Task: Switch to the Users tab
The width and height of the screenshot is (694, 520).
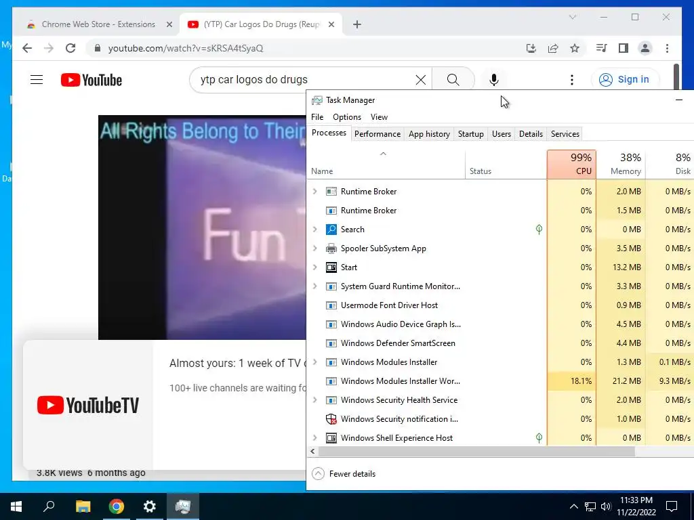Action: pos(502,134)
